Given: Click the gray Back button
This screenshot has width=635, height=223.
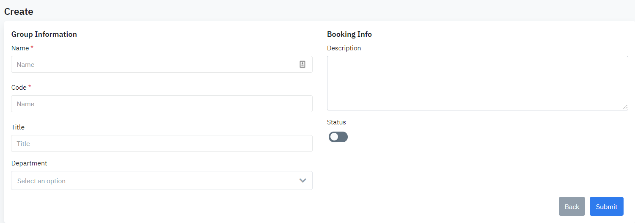Looking at the screenshot, I should [572, 206].
